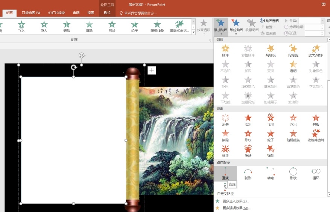Viewport: 330px width, 212px height.
Task: Apply the 轮子 (Wheel) entrance animation in ribbon gallery
Action: click(x=134, y=27)
